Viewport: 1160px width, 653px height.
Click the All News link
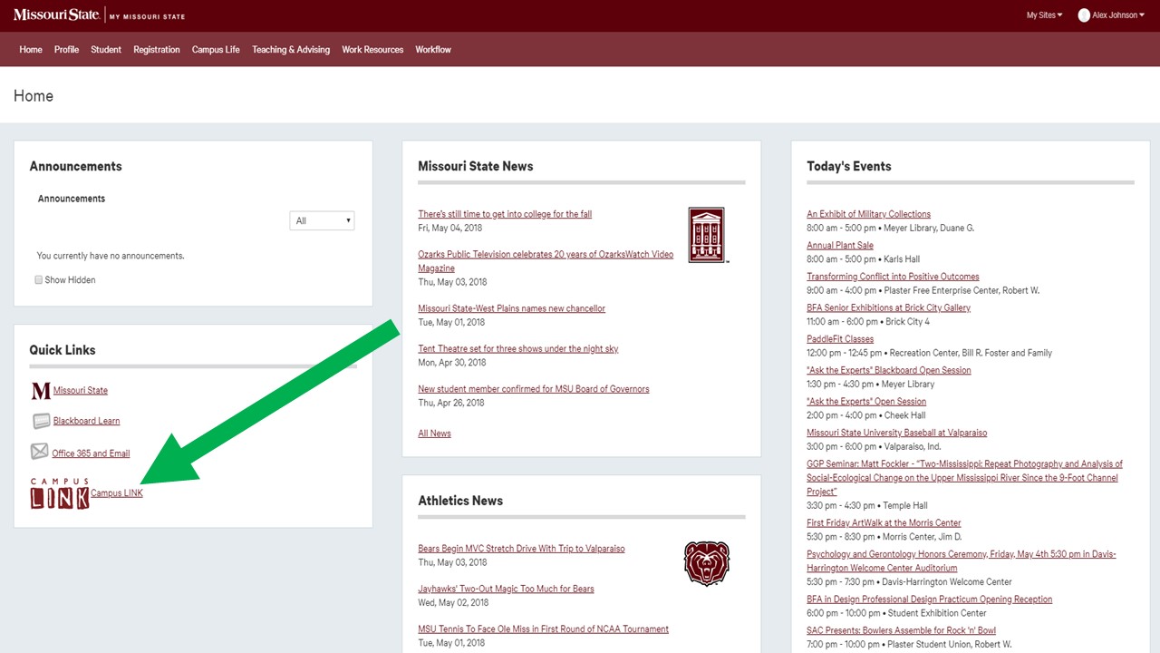(434, 433)
